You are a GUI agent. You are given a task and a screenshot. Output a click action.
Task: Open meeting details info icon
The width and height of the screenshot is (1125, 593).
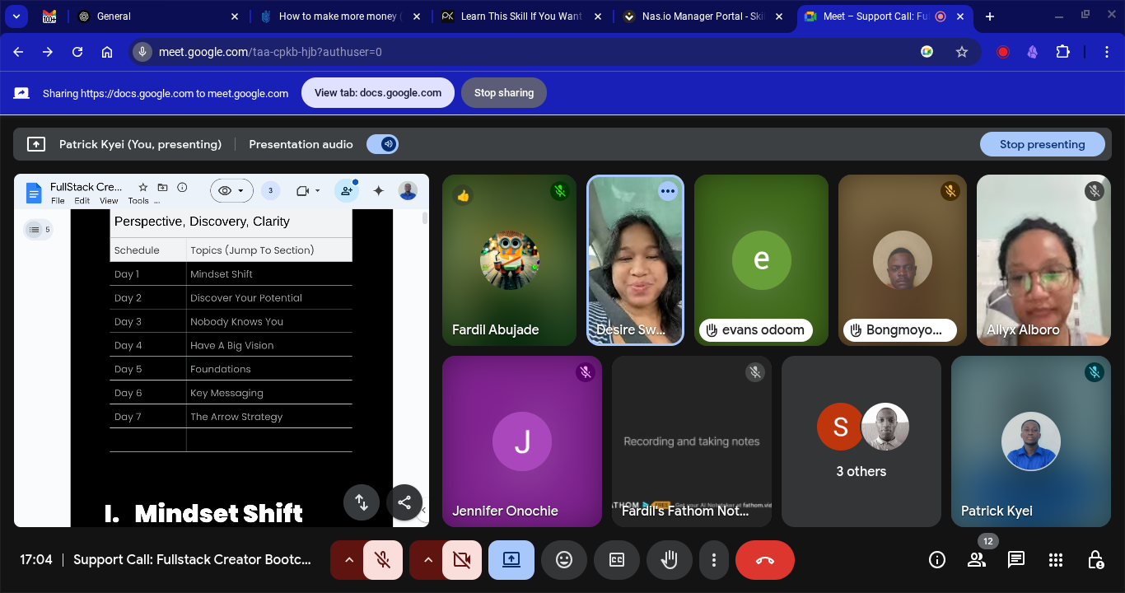coord(937,560)
